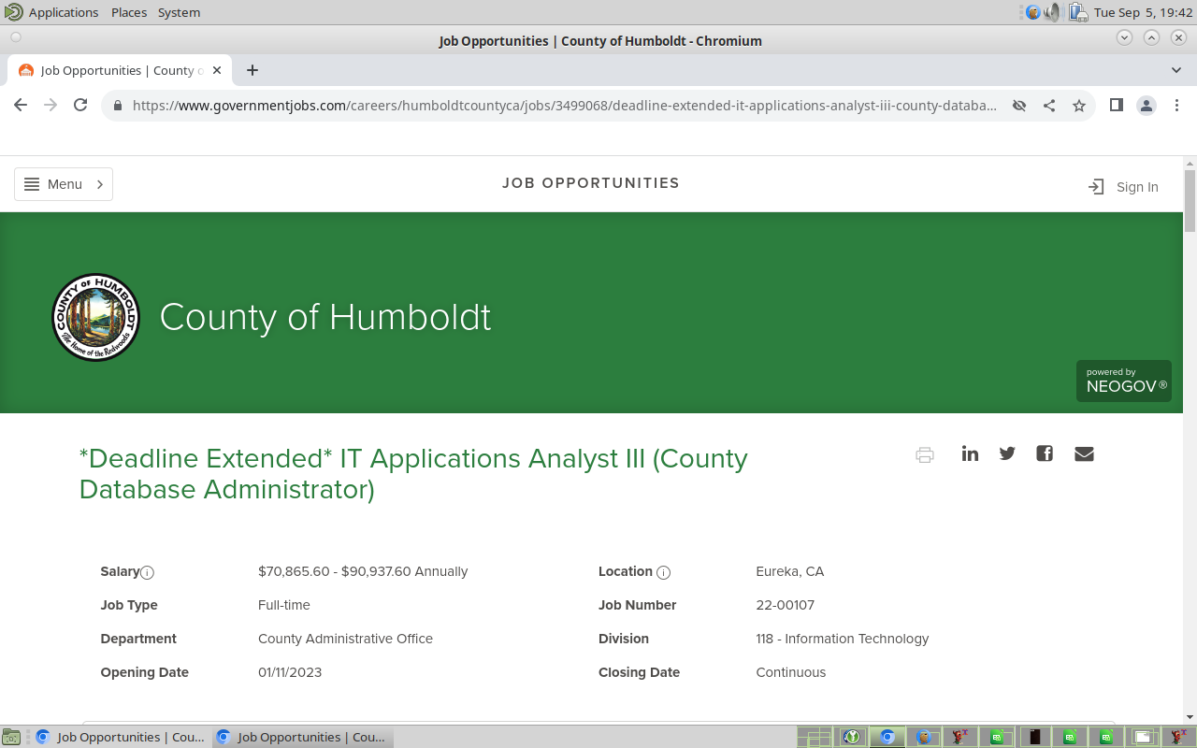This screenshot has width=1197, height=748.
Task: Click the Salary info icon
Action: point(147,572)
